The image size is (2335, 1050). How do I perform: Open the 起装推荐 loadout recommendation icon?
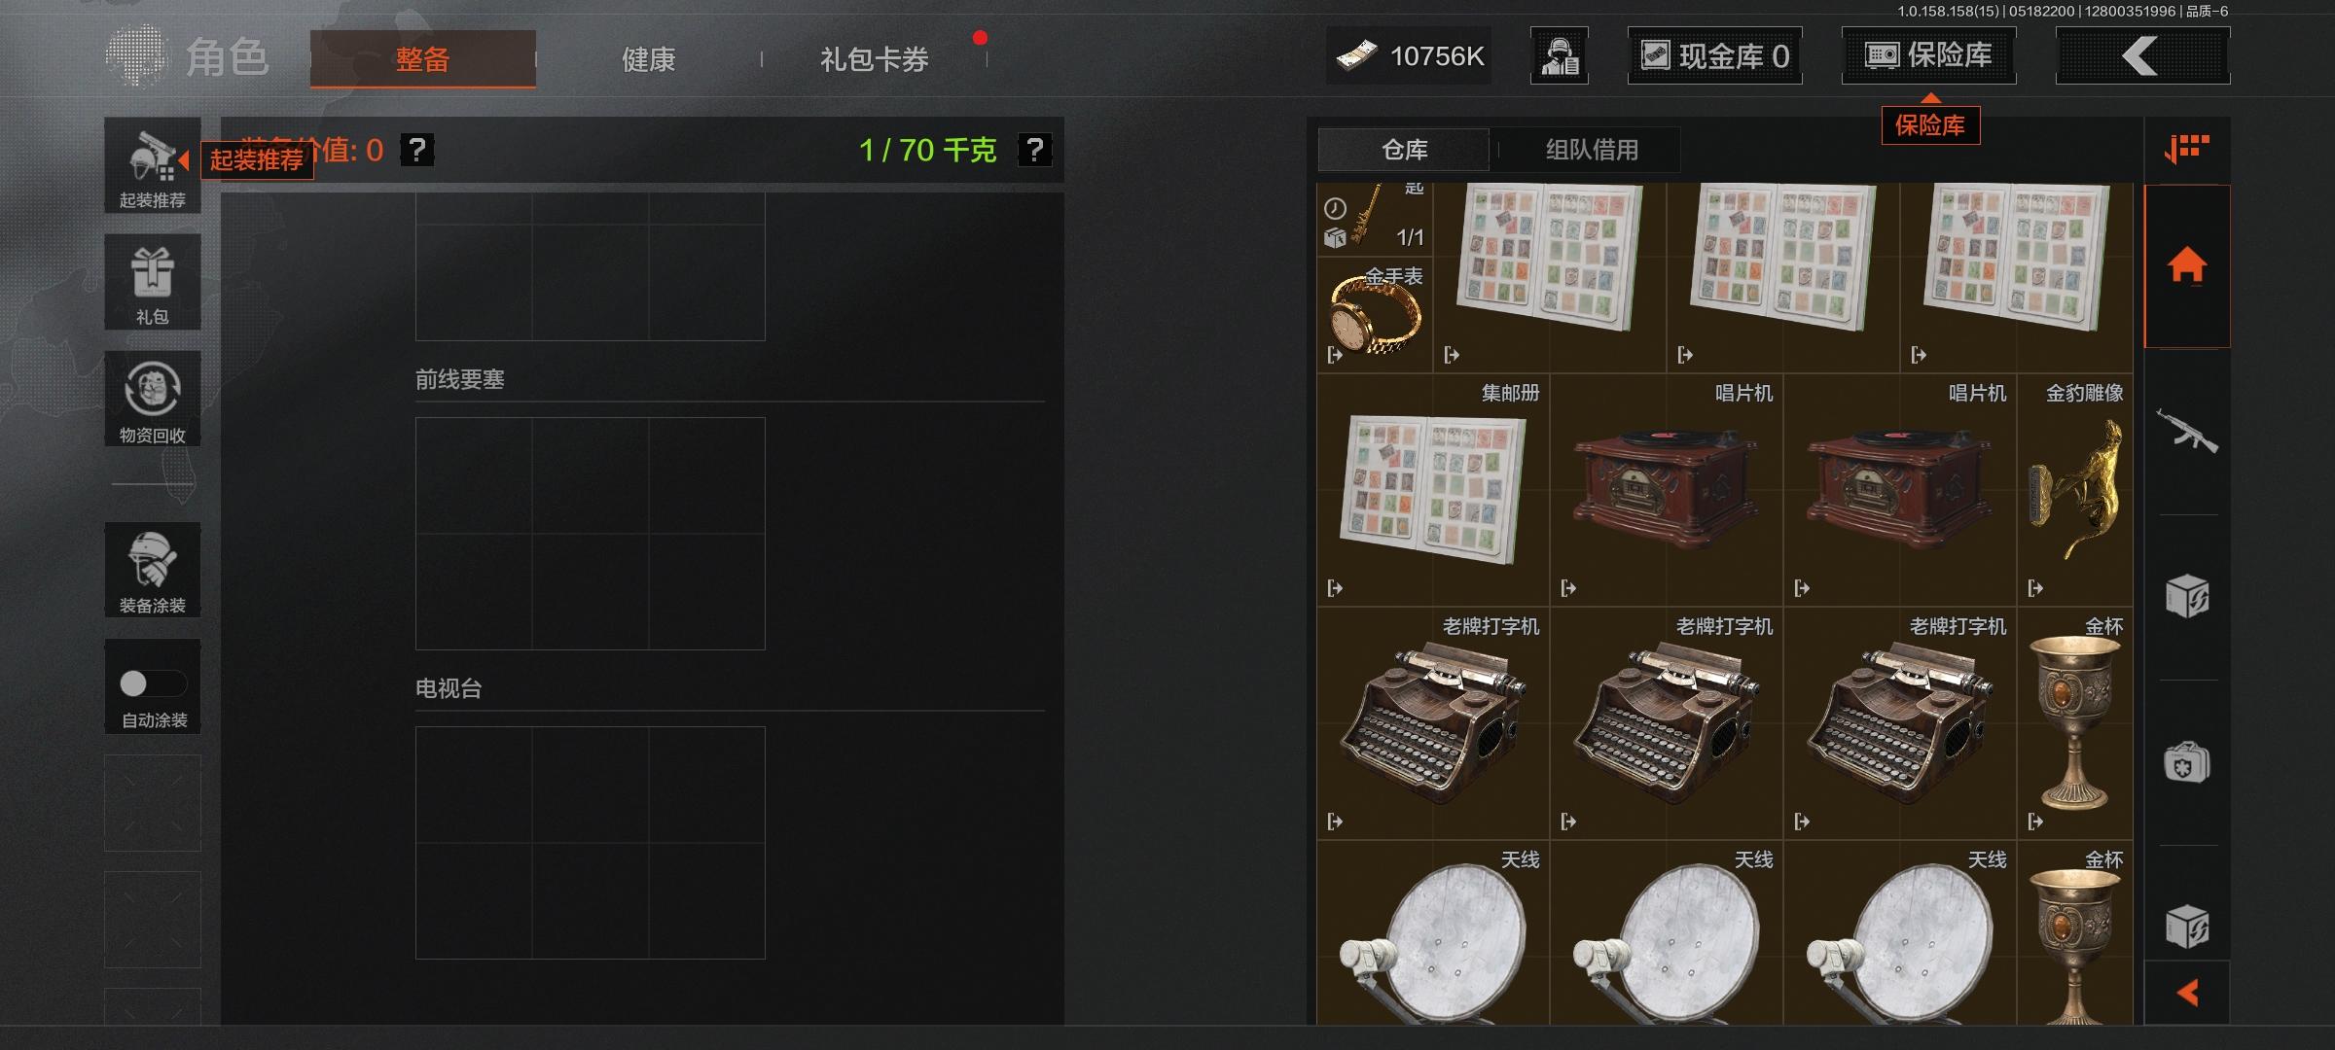point(153,165)
